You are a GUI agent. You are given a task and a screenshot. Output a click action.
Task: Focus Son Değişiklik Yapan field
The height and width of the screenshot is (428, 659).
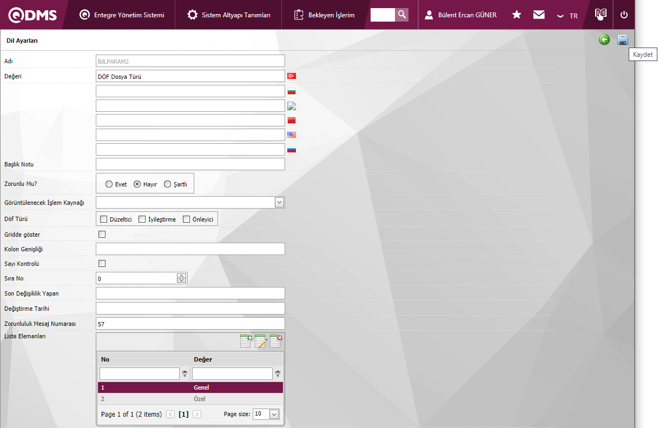point(190,293)
